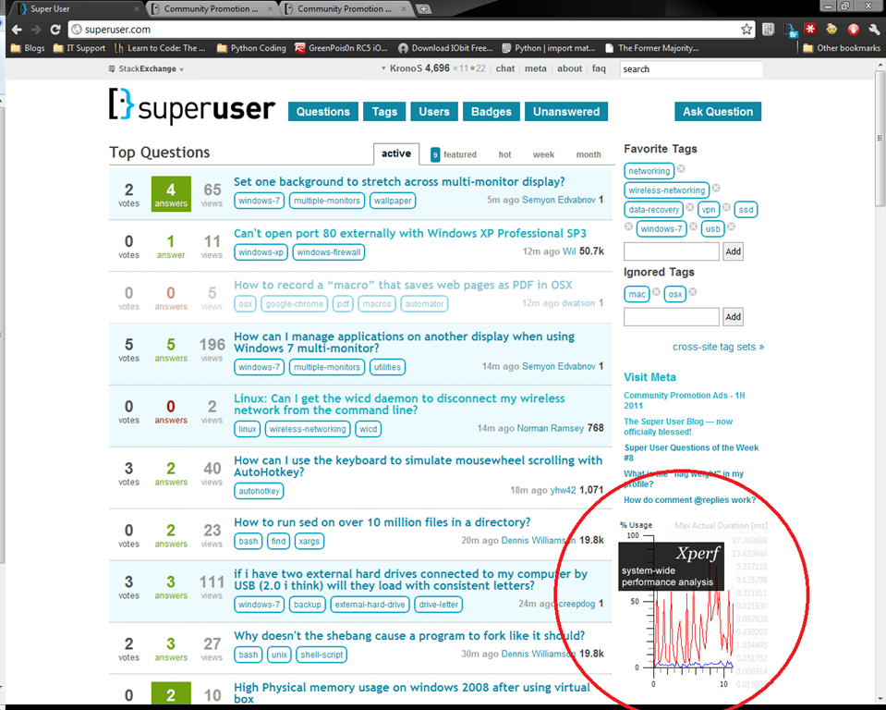Go back using the browser back arrow
Viewport: 886px width, 710px height.
tap(17, 30)
